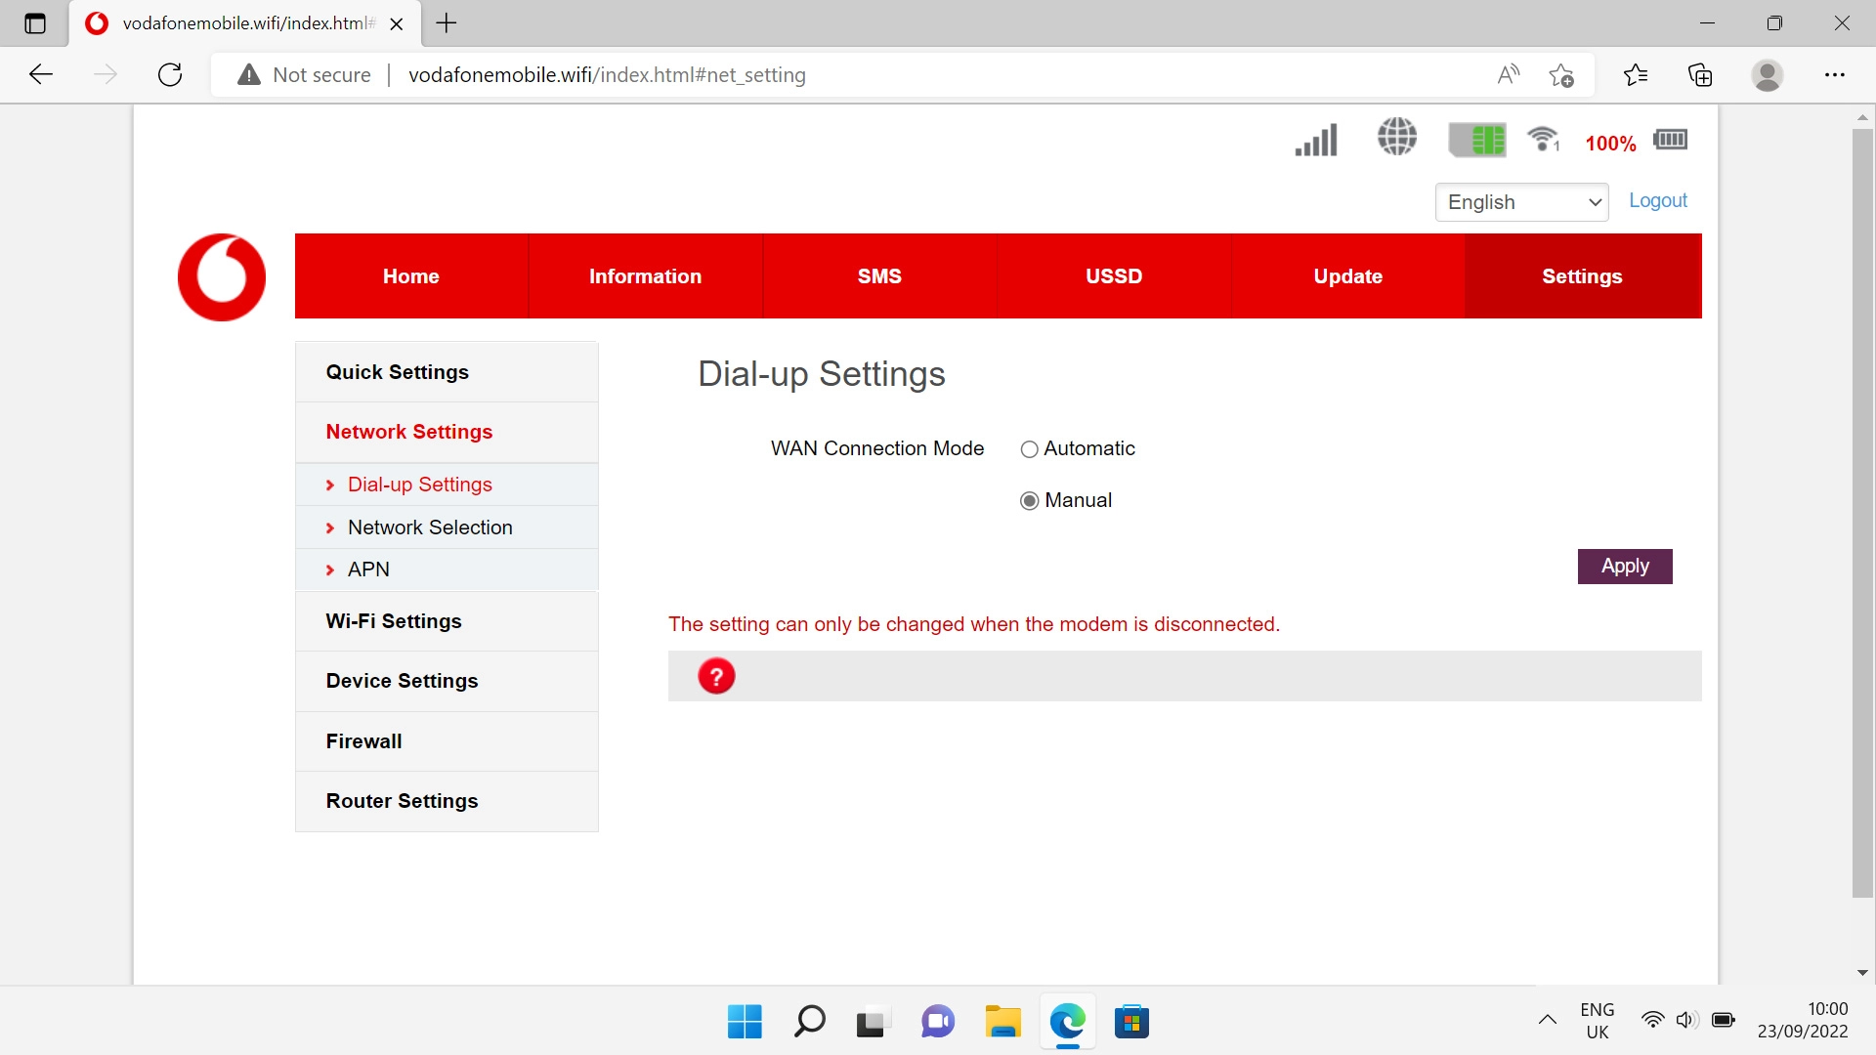Click the signal strength bars icon

point(1316,141)
